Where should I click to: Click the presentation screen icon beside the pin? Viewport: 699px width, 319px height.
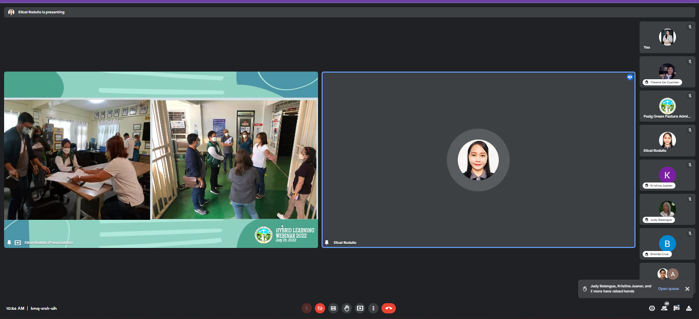(18, 242)
